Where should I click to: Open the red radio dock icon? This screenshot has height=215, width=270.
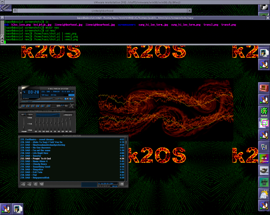point(264,88)
